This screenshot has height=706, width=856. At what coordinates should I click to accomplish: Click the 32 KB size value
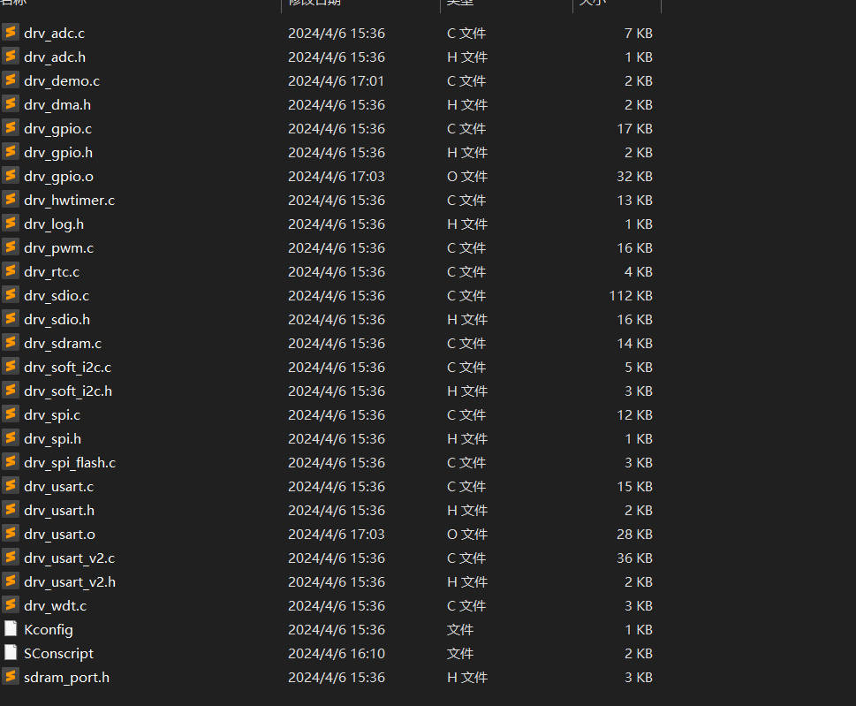click(x=634, y=177)
